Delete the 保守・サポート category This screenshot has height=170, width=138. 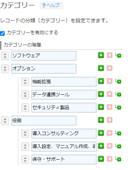(110, 159)
